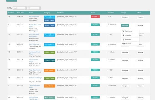Viewport: 155px width, 100px height.
Task: Click Social Events tag in Yoga Class row
Action: (x=50, y=71)
